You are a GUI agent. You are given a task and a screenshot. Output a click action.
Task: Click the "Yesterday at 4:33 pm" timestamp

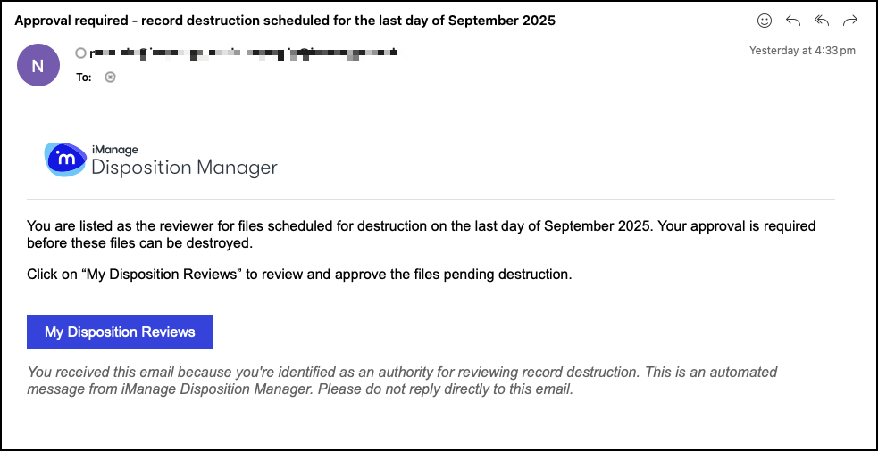801,51
